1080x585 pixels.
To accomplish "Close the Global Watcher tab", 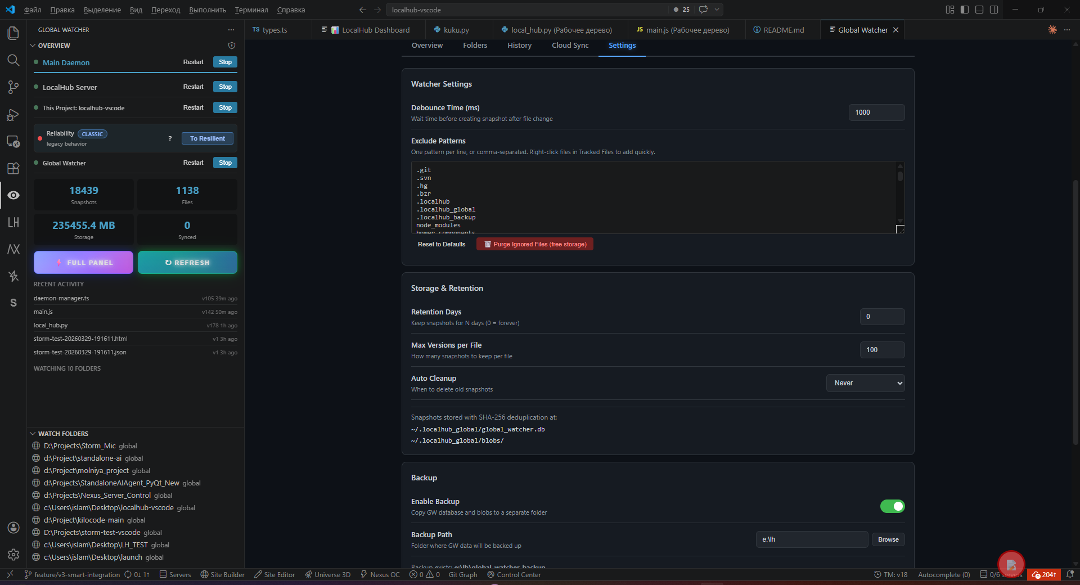I will pos(895,30).
